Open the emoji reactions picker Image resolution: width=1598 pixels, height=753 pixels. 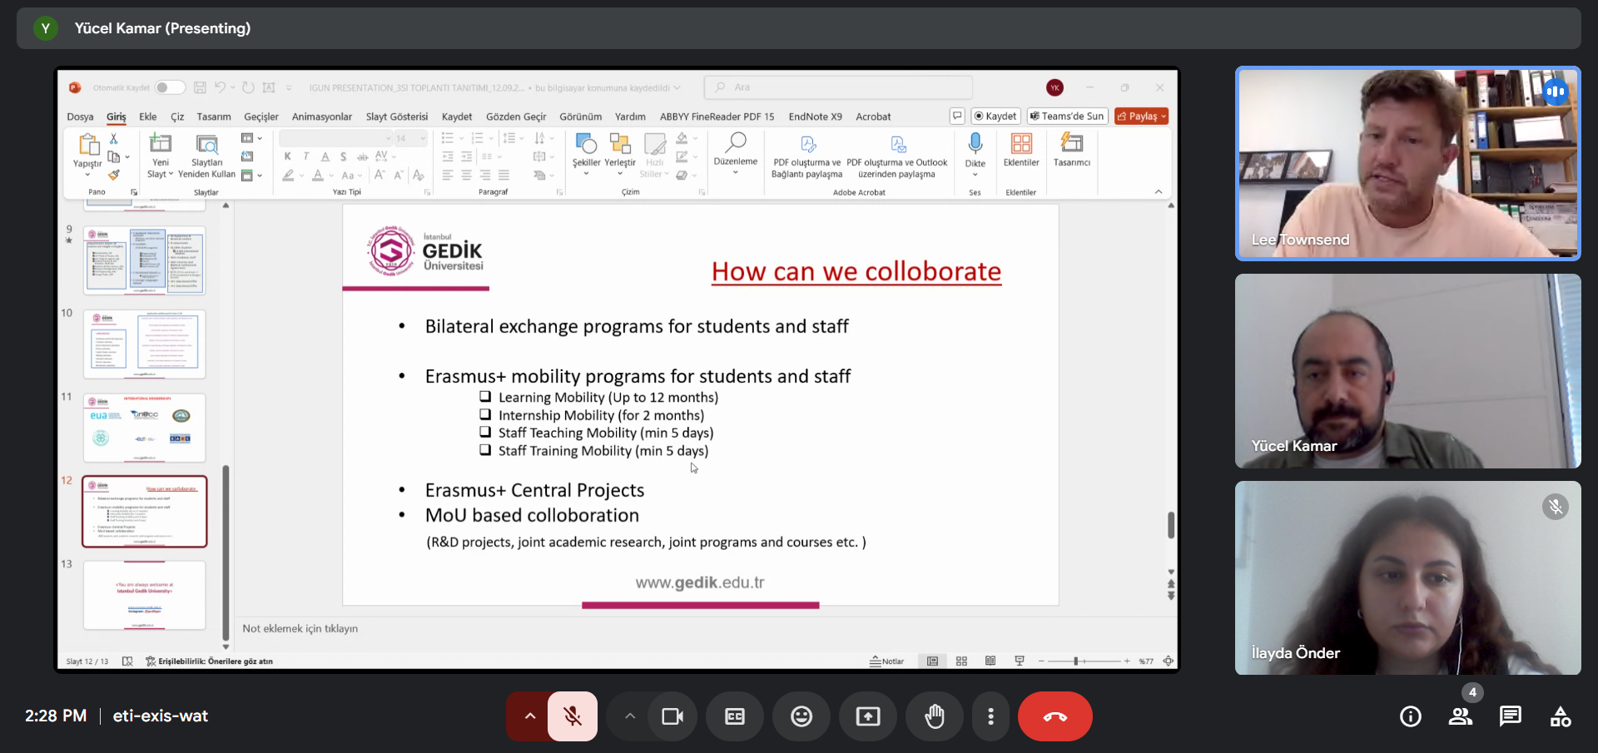[801, 716]
